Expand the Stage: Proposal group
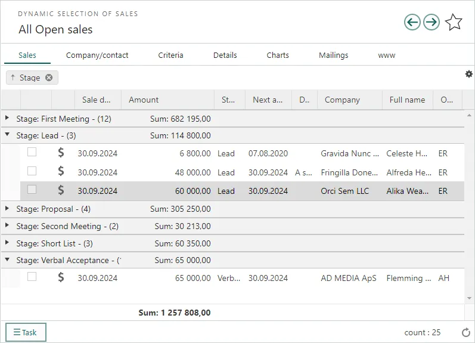This screenshot has height=343, width=475. click(x=7, y=209)
